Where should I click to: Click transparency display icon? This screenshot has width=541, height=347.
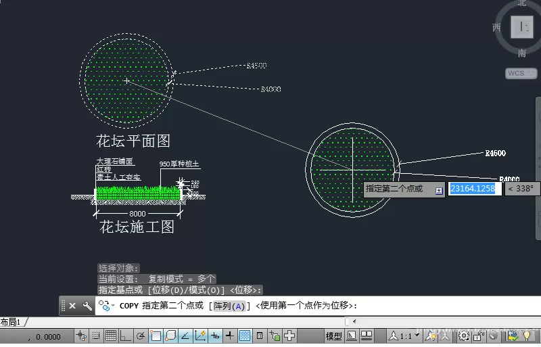(x=245, y=336)
